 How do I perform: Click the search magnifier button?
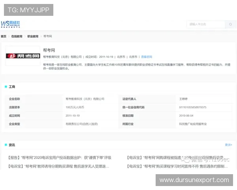tap(230, 24)
